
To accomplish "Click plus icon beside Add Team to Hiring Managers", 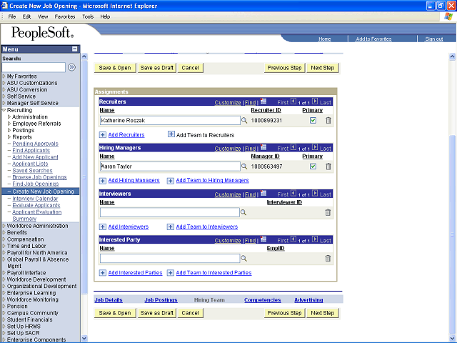I will 171,181.
